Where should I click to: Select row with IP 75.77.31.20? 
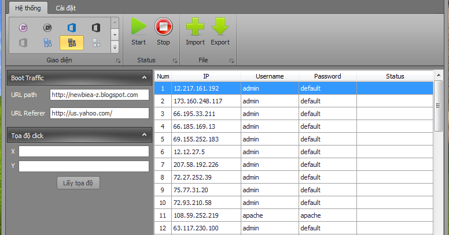click(x=293, y=190)
